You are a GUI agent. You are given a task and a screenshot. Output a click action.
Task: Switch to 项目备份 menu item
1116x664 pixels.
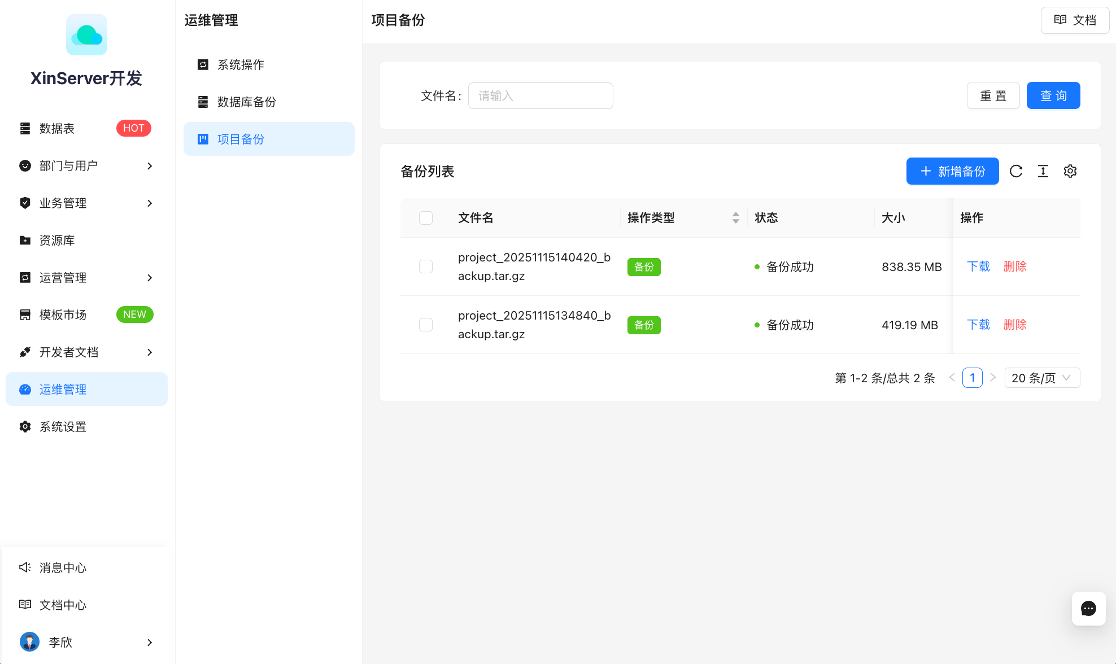click(241, 139)
